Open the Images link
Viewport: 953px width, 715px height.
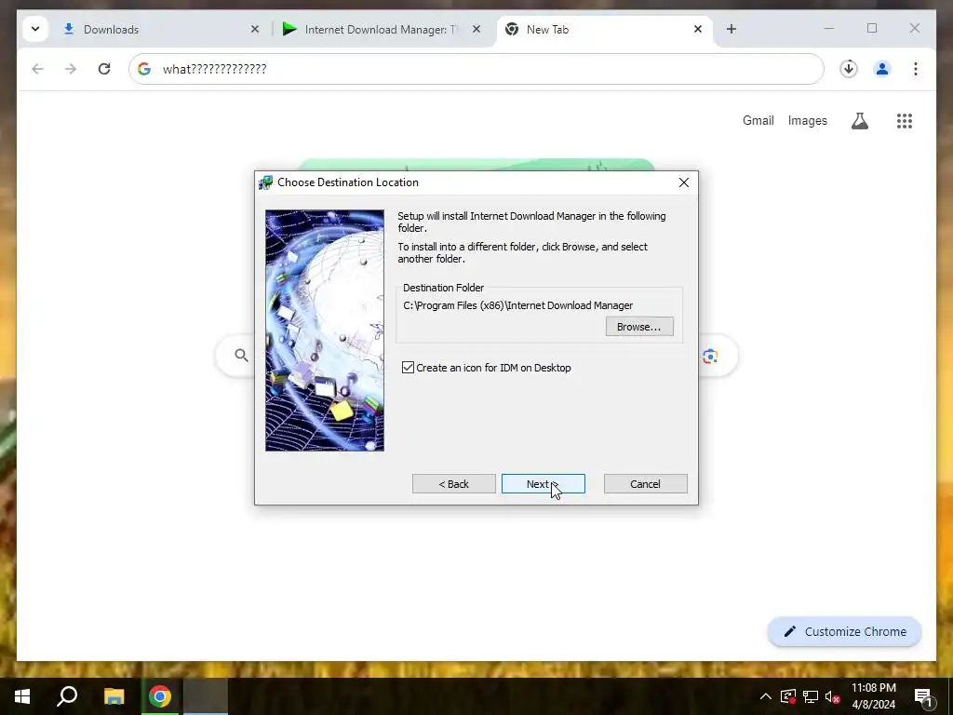click(x=807, y=120)
